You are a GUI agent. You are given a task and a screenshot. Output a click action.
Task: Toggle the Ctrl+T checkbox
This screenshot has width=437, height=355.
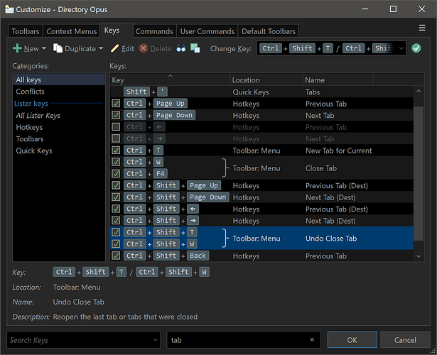click(116, 151)
